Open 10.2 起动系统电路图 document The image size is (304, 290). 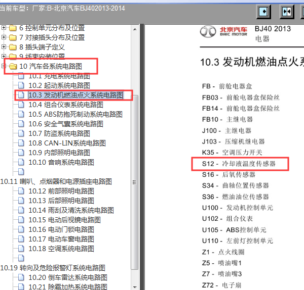tap(59, 85)
